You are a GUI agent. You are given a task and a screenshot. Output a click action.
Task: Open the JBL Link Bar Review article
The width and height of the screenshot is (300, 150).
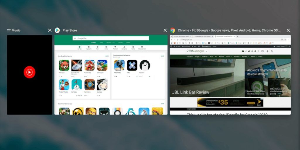[x=190, y=92]
